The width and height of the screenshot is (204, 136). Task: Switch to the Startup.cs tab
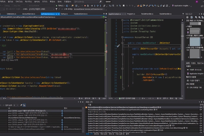coord(64,14)
